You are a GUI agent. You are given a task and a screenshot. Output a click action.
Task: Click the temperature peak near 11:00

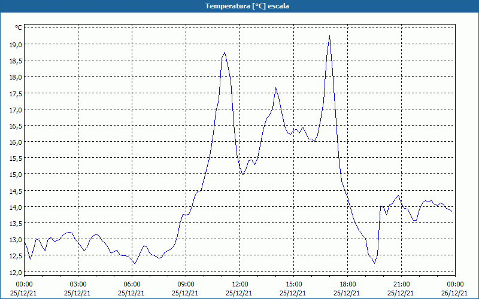[225, 53]
